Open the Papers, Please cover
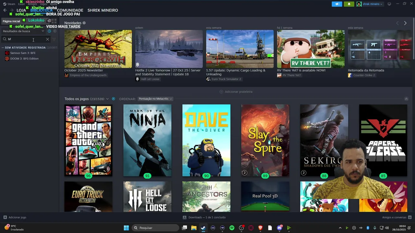415x233 pixels. (x=383, y=140)
